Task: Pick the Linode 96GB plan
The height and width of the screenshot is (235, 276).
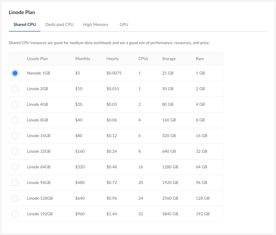Action: [x=15, y=182]
